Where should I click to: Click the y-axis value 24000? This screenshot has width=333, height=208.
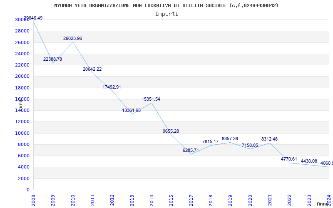pos(22,54)
